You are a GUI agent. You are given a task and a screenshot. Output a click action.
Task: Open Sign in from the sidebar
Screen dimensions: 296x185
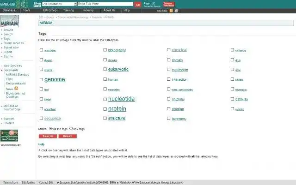tap(8, 56)
